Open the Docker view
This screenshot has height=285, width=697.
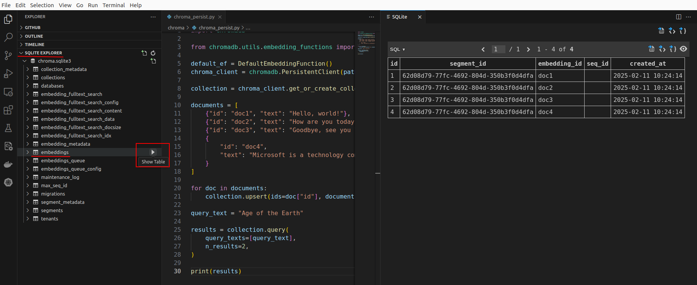(x=8, y=165)
